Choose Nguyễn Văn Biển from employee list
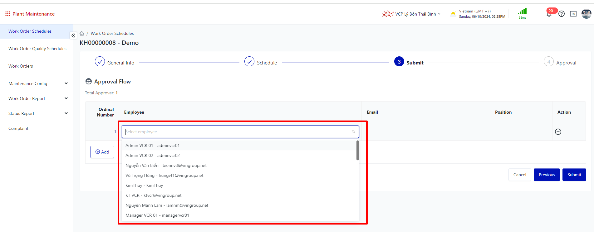This screenshot has height=232, width=594. [x=166, y=165]
